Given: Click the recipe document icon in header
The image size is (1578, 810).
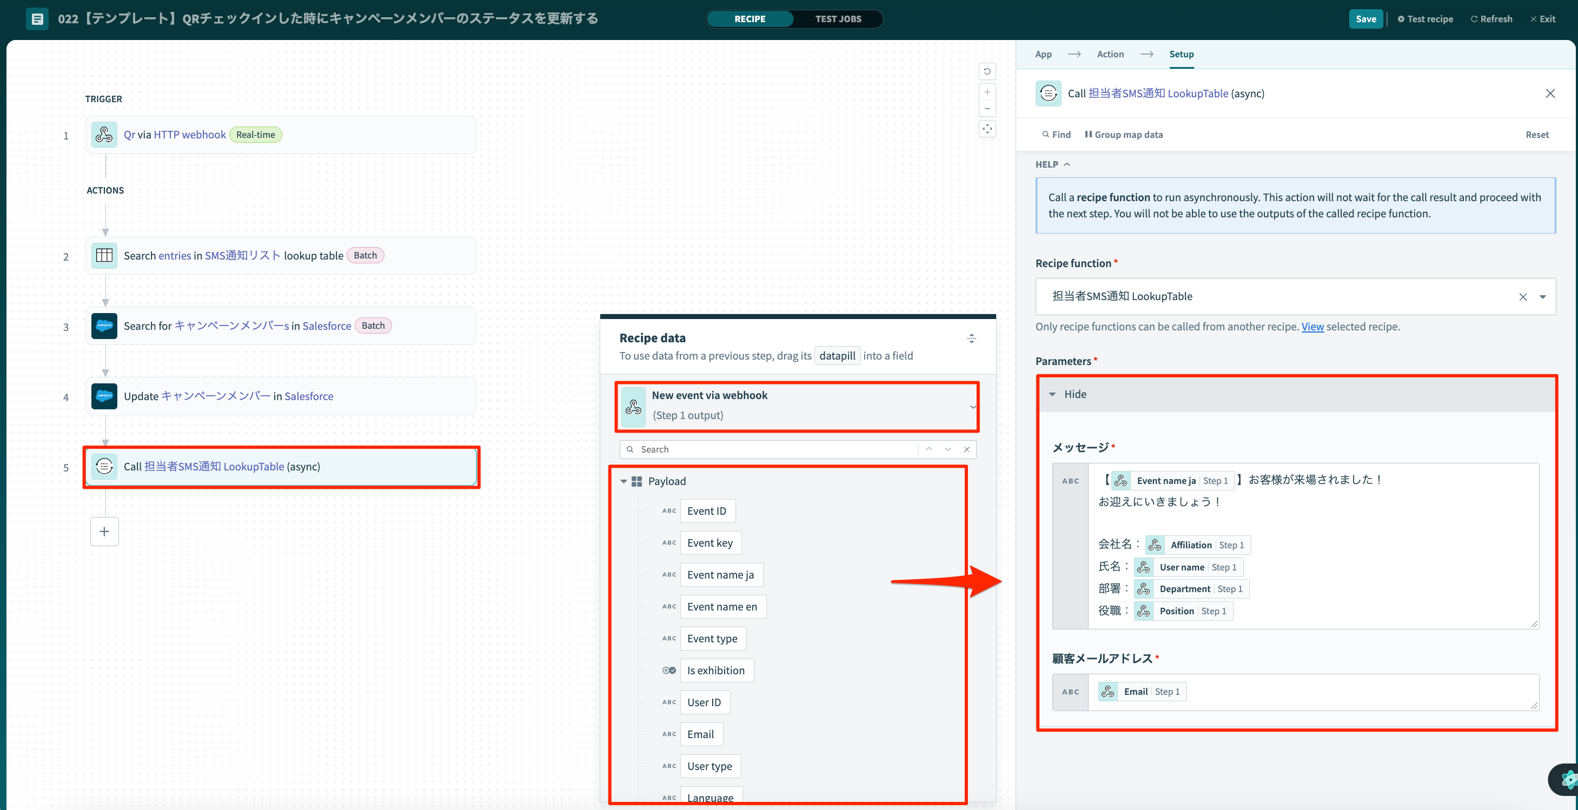Looking at the screenshot, I should (37, 18).
